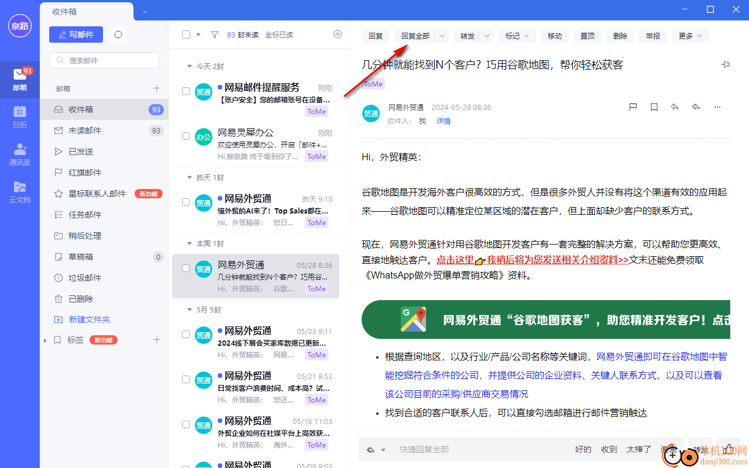This screenshot has width=749, height=468.
Task: Toggle the select-all mail checkbox
Action: tap(186, 35)
